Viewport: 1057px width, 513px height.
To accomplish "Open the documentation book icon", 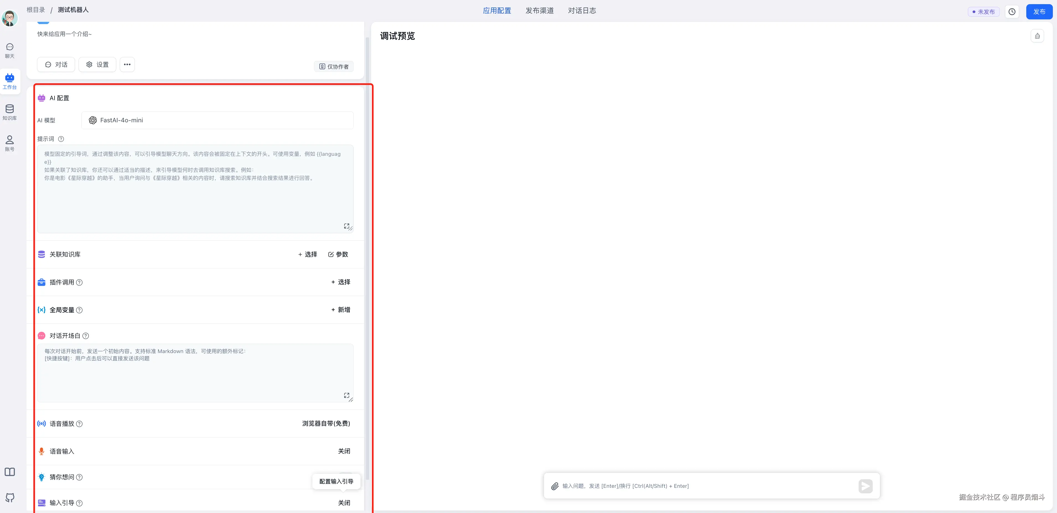I will (x=10, y=471).
